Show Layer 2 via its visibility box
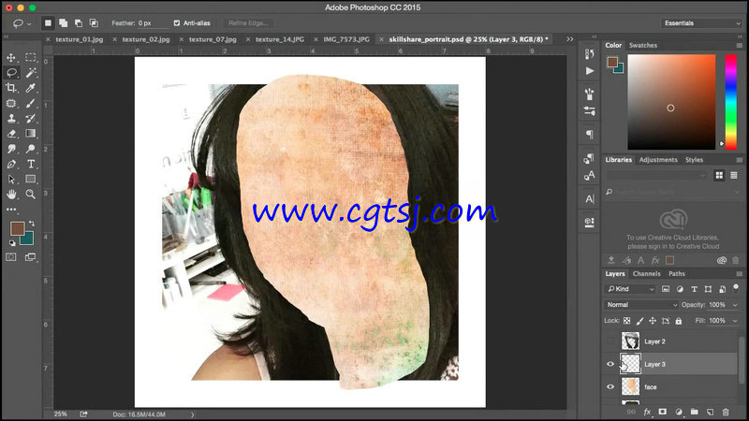This screenshot has width=749, height=421. [610, 341]
